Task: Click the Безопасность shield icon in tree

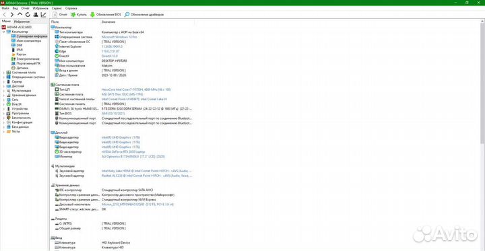Action: coord(9,118)
